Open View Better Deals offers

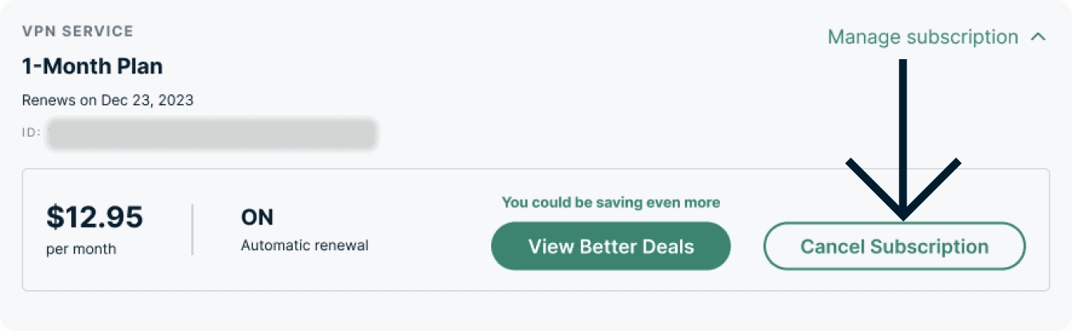(x=610, y=245)
